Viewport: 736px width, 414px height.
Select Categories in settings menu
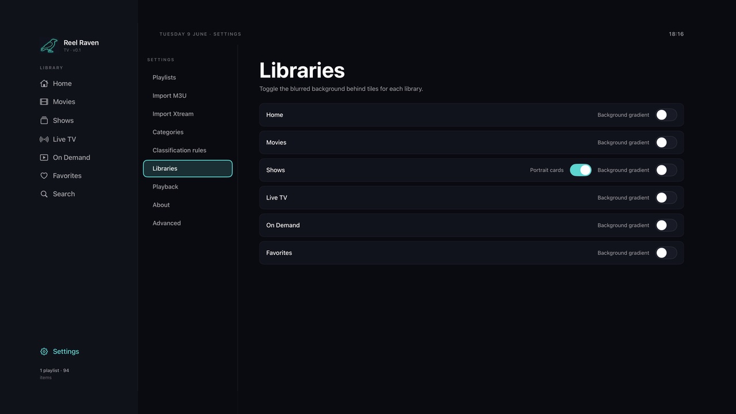[x=187, y=132]
